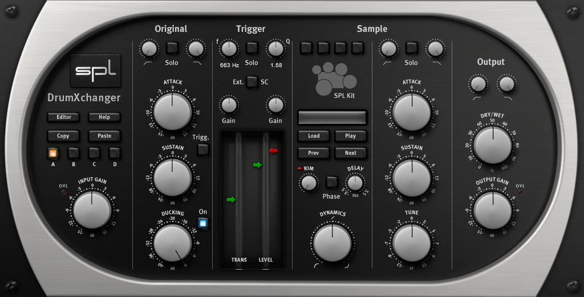Click the input OVL overload LED
Image resolution: width=584 pixels, height=297 pixels.
pyautogui.click(x=64, y=192)
